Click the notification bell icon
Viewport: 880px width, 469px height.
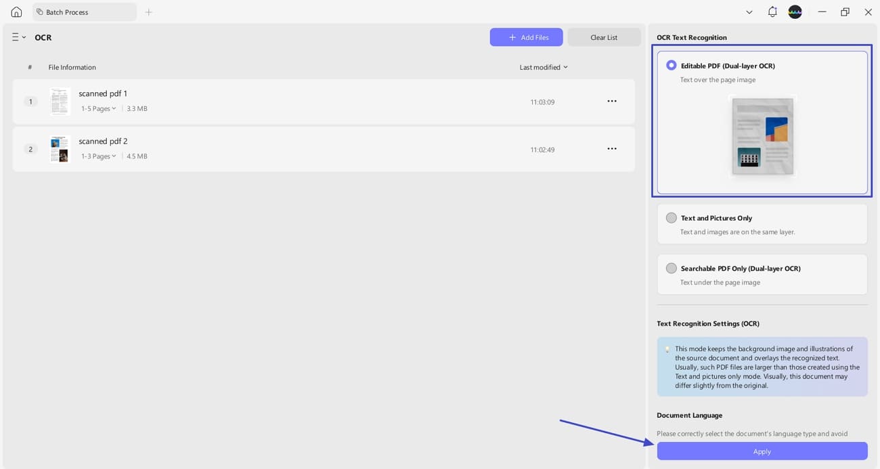(x=771, y=12)
